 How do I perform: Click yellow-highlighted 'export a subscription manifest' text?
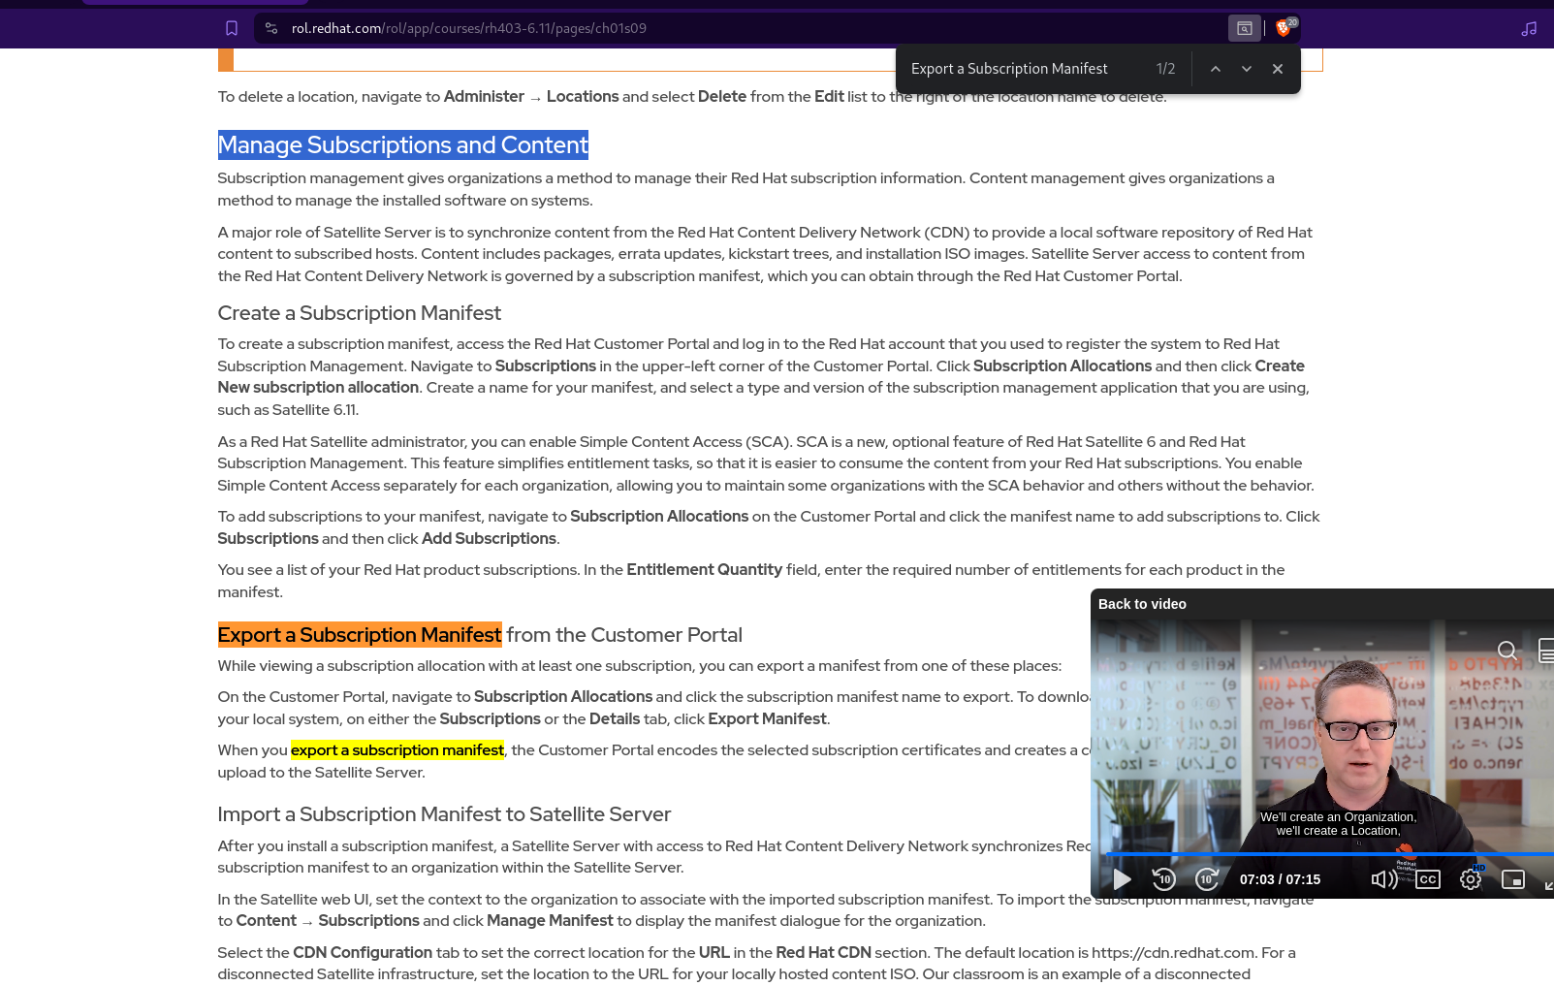click(x=397, y=750)
